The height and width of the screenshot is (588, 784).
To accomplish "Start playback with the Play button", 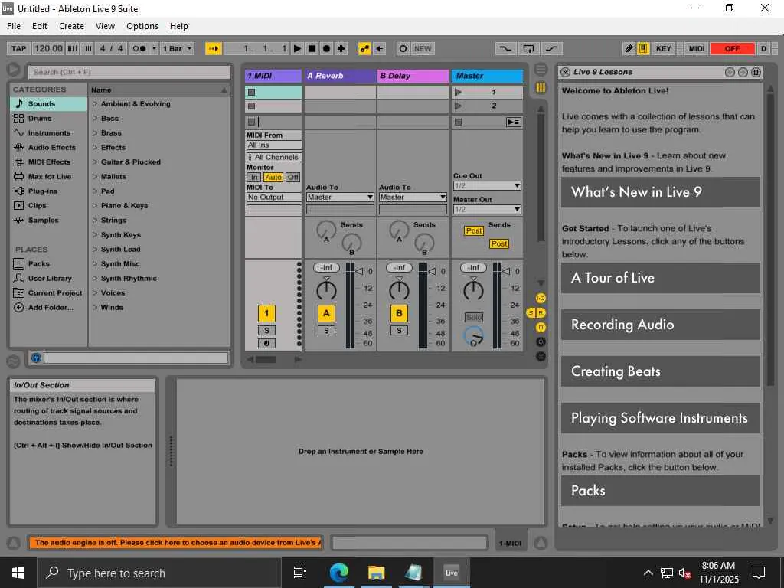I will (x=297, y=48).
